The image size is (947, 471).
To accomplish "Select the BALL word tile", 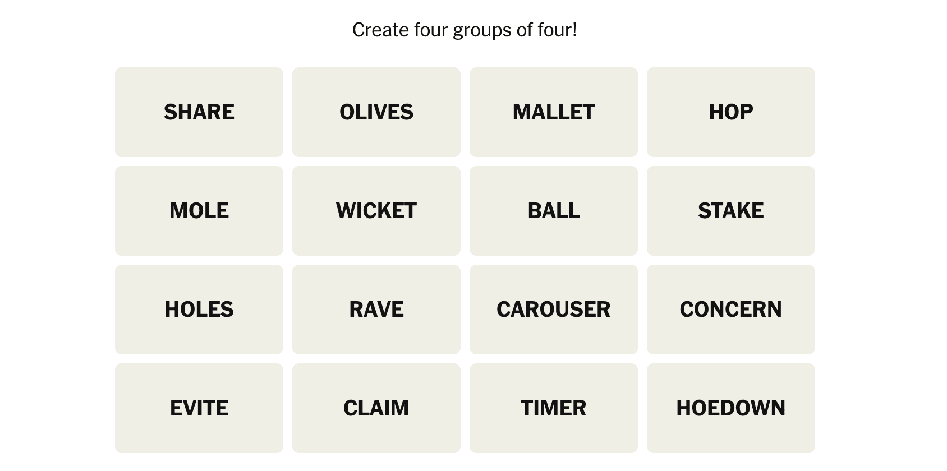I will [553, 211].
